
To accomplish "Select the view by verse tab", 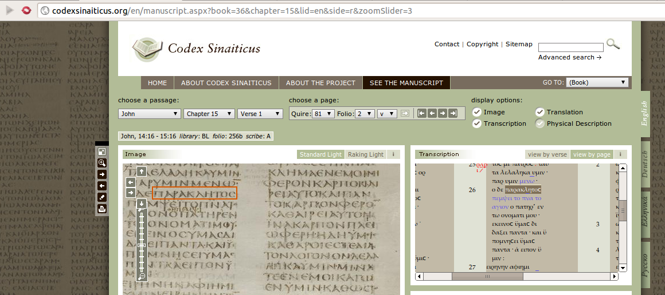I will pyautogui.click(x=547, y=154).
